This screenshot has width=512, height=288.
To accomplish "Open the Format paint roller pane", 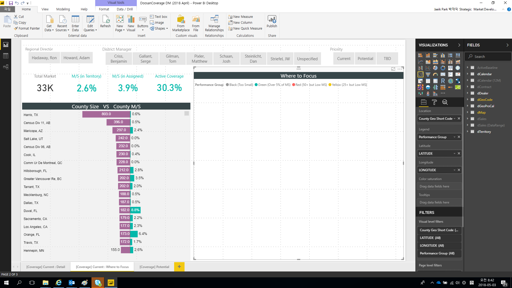I will 434,102.
